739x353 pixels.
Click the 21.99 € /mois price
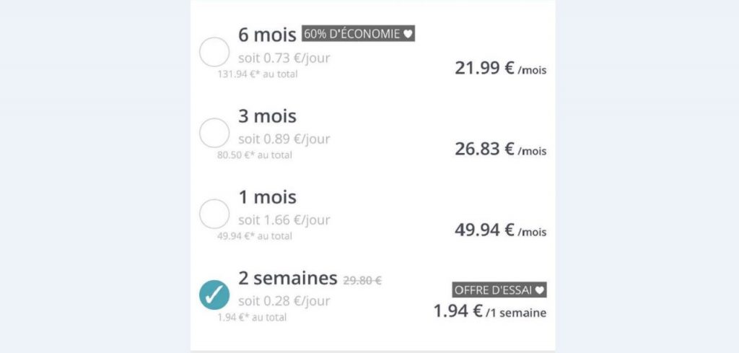click(x=500, y=69)
